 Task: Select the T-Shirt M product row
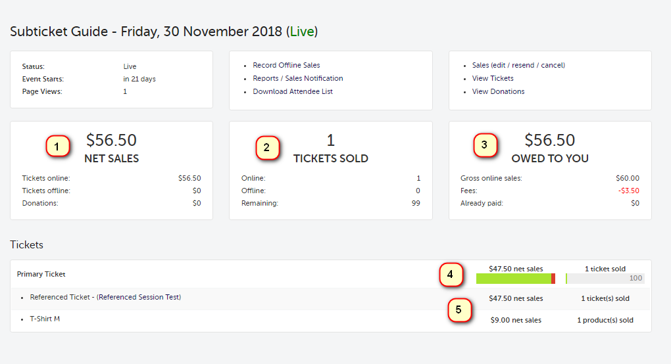[x=45, y=319]
